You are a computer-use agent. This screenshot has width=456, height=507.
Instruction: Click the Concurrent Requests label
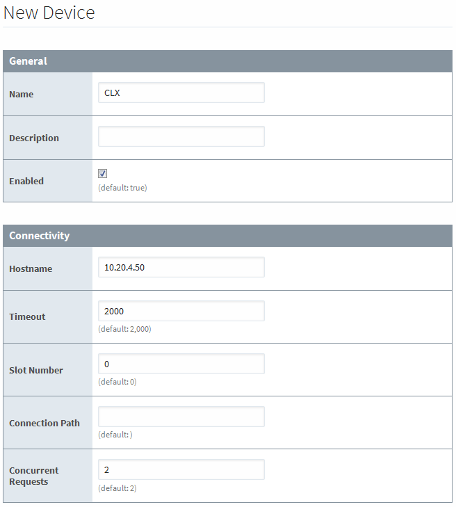click(33, 476)
